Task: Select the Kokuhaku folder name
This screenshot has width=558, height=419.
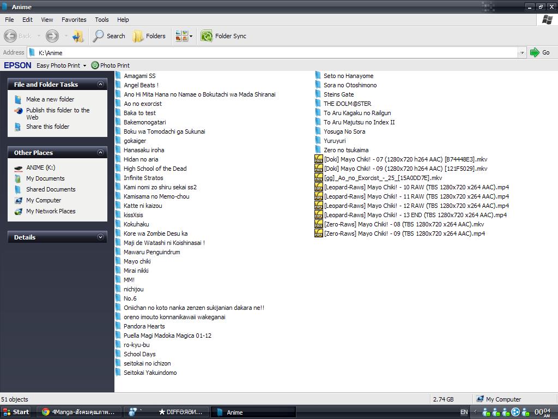Action: (136, 224)
